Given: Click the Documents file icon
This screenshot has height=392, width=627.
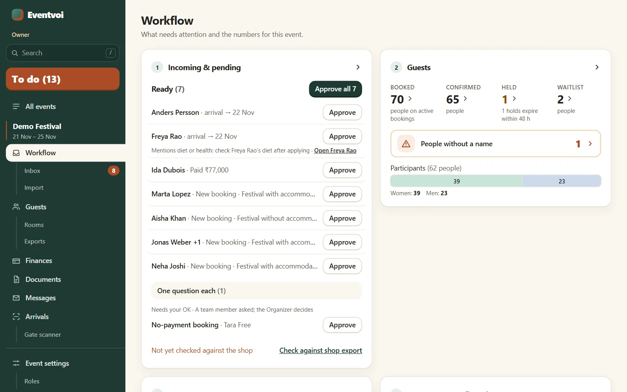Looking at the screenshot, I should pyautogui.click(x=16, y=279).
